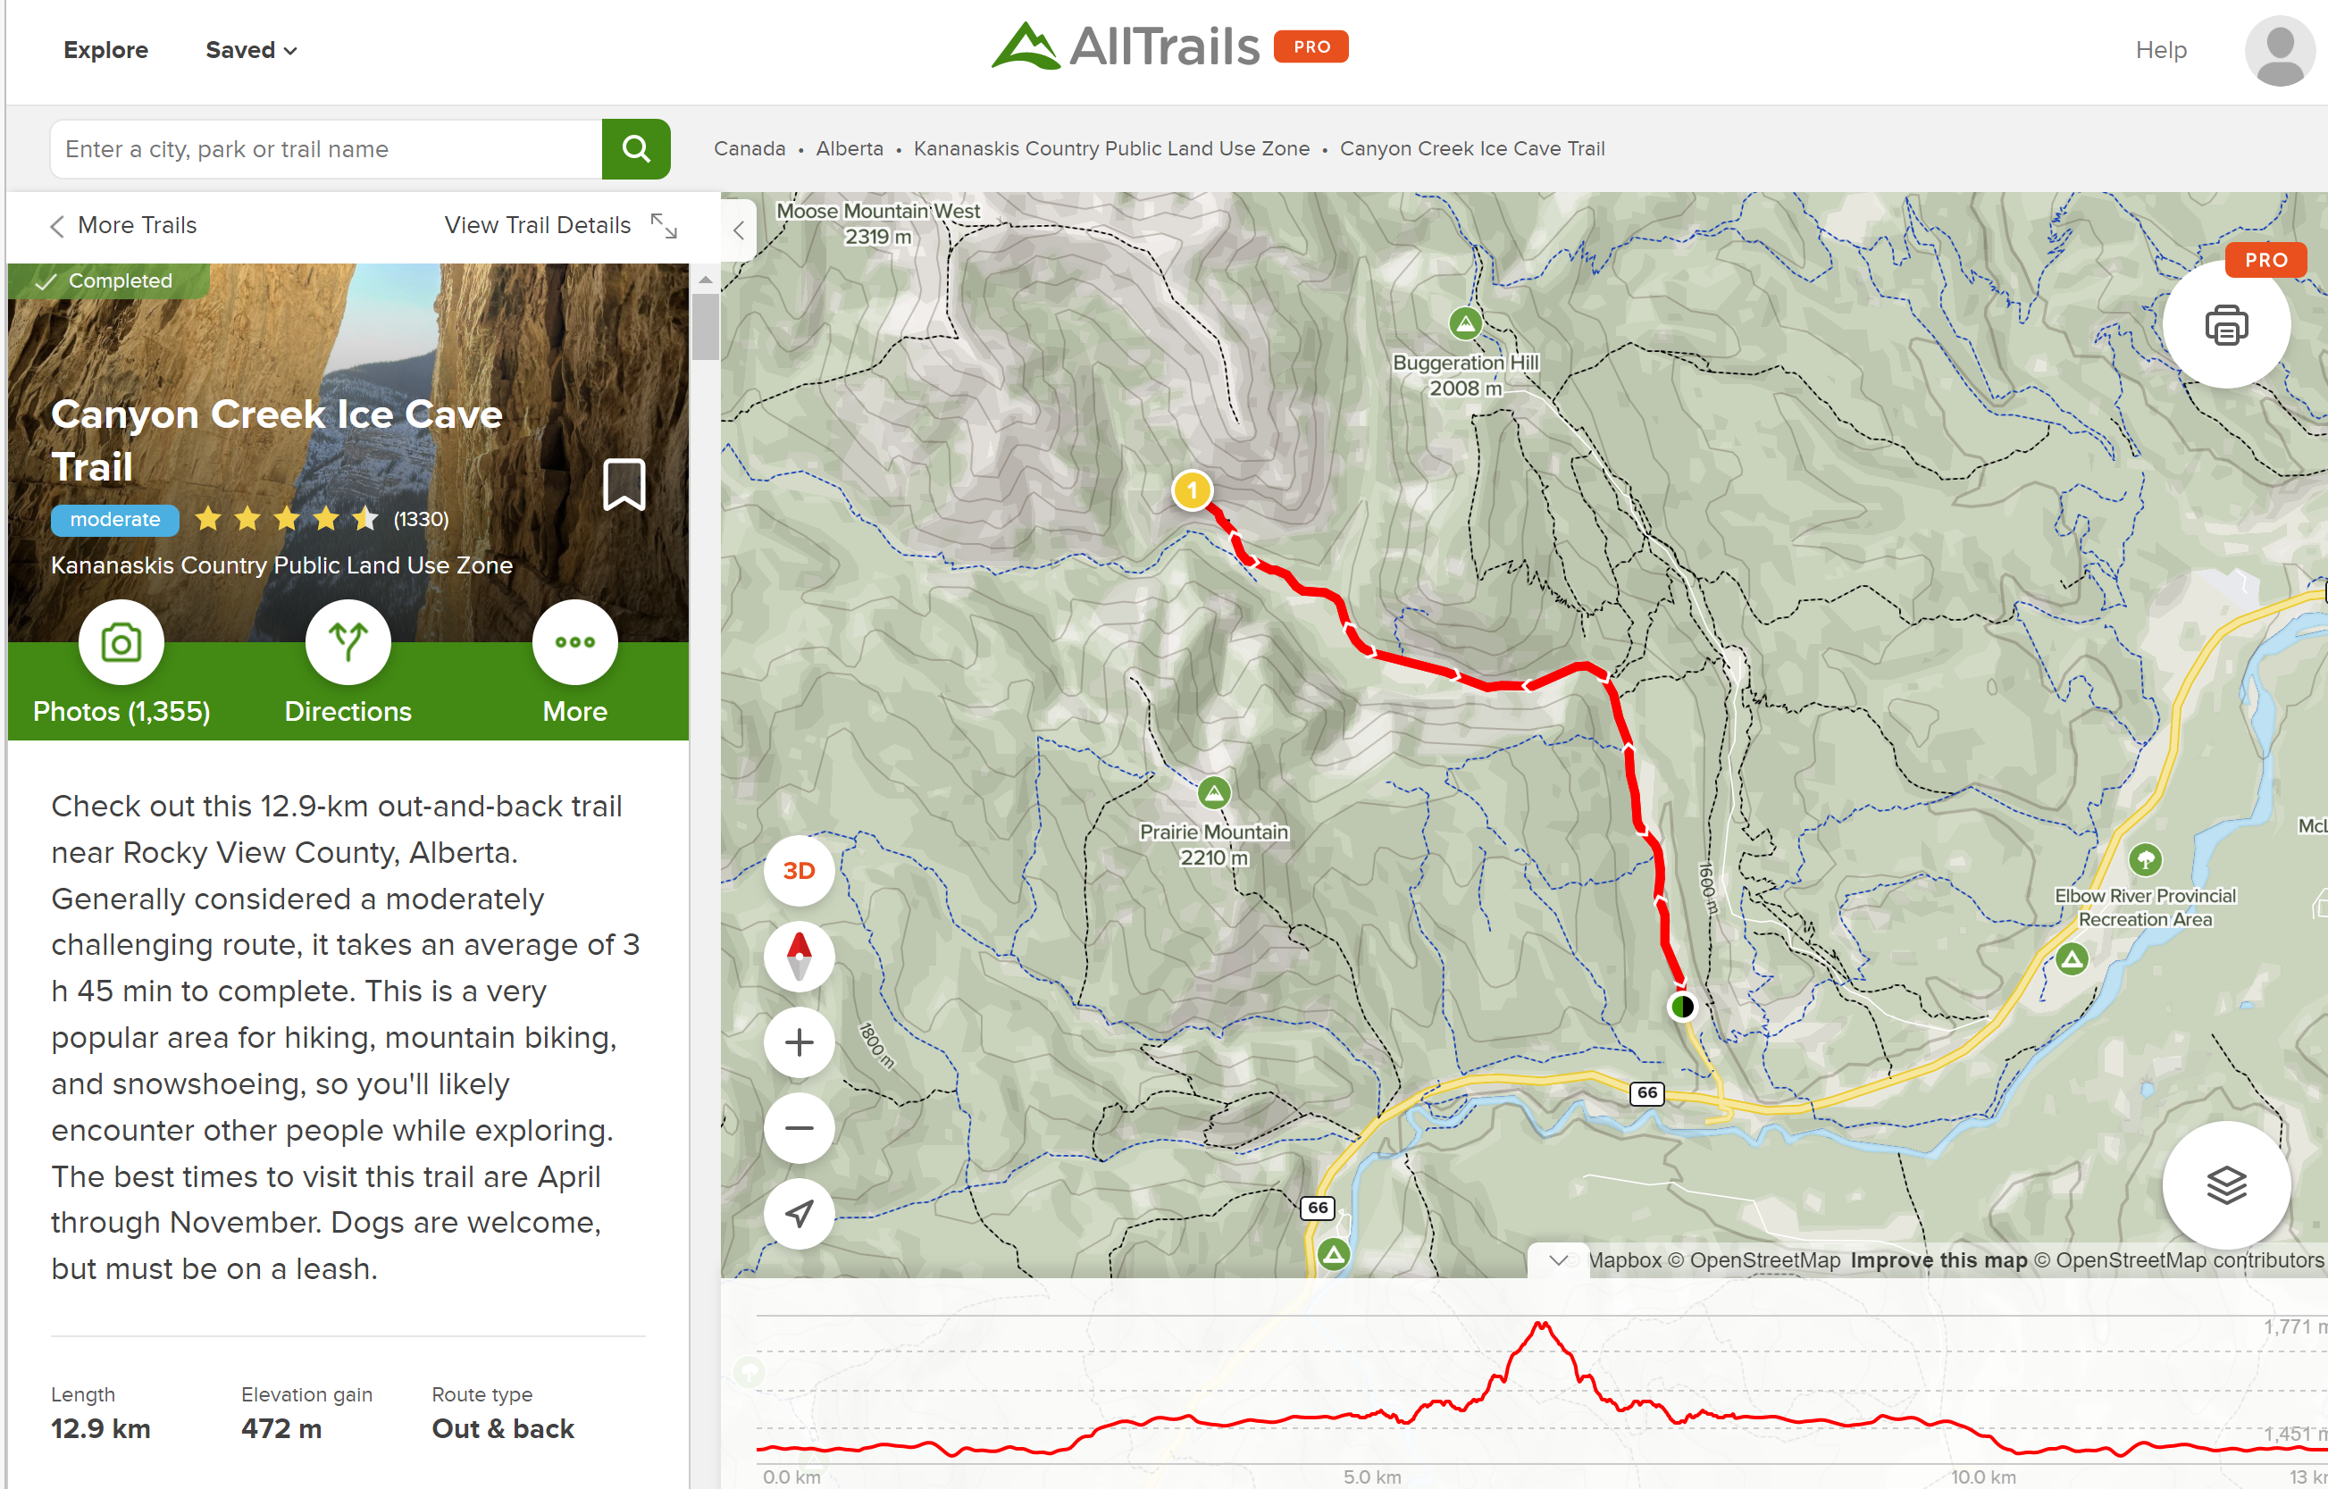Click the print map icon
2328x1489 pixels.
pos(2225,326)
